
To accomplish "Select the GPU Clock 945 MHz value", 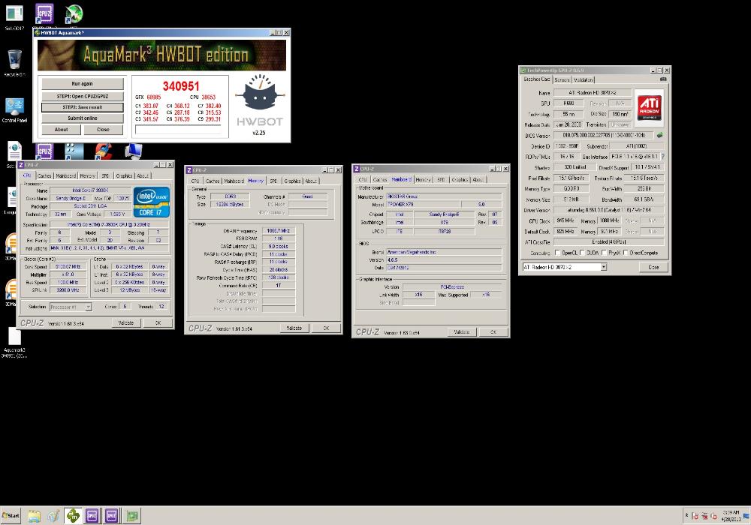I will pos(566,220).
